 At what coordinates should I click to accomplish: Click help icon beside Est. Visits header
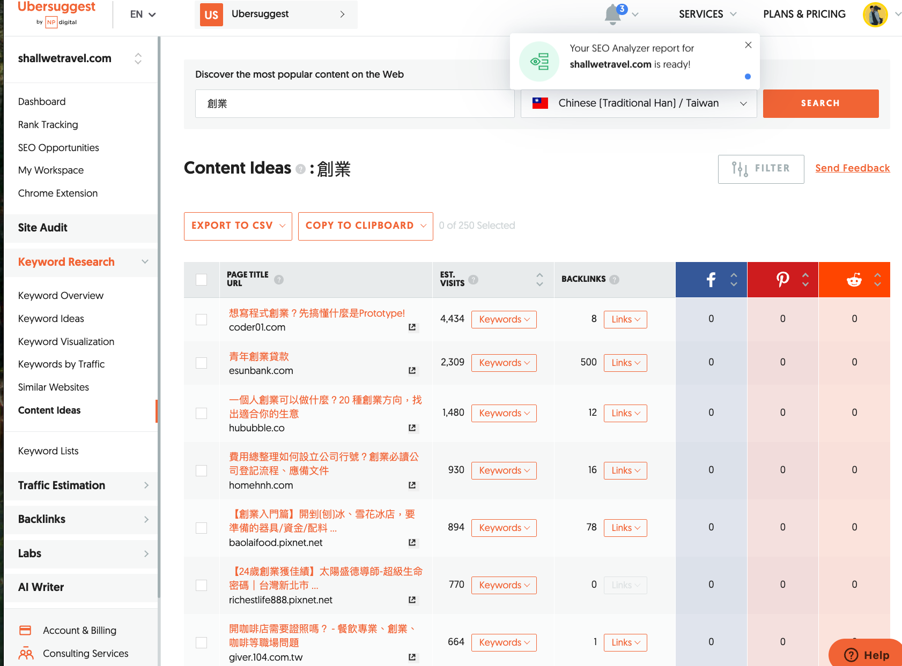point(473,280)
